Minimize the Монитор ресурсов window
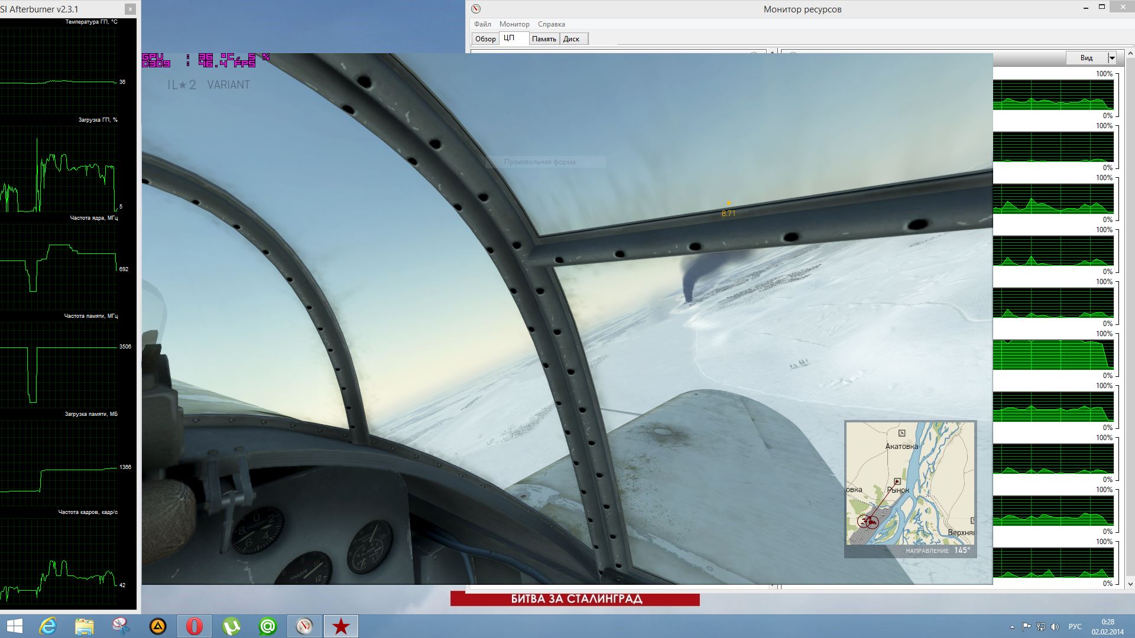The height and width of the screenshot is (638, 1135). (1086, 8)
